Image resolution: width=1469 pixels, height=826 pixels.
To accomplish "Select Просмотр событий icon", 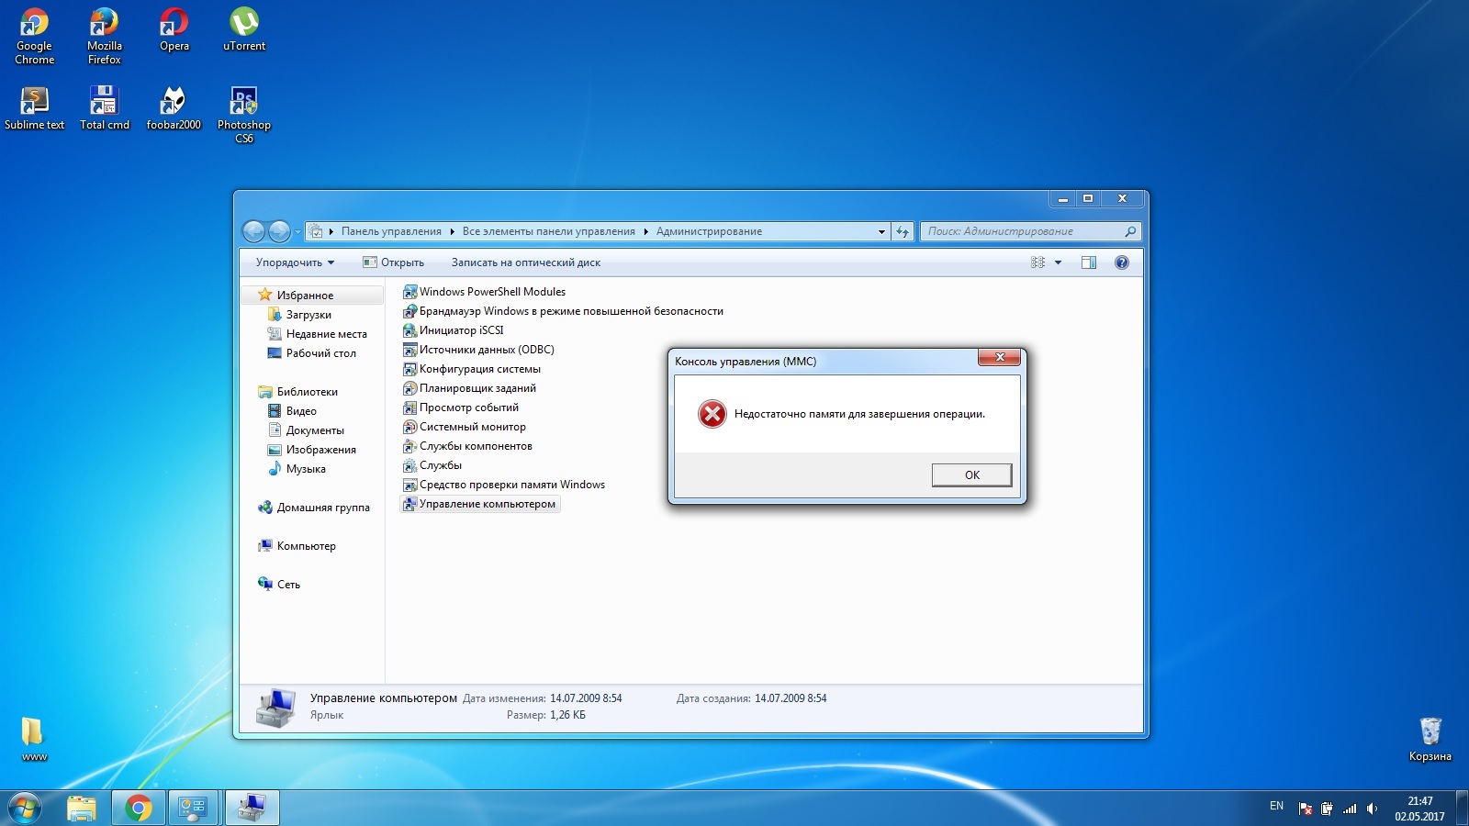I will [410, 407].
